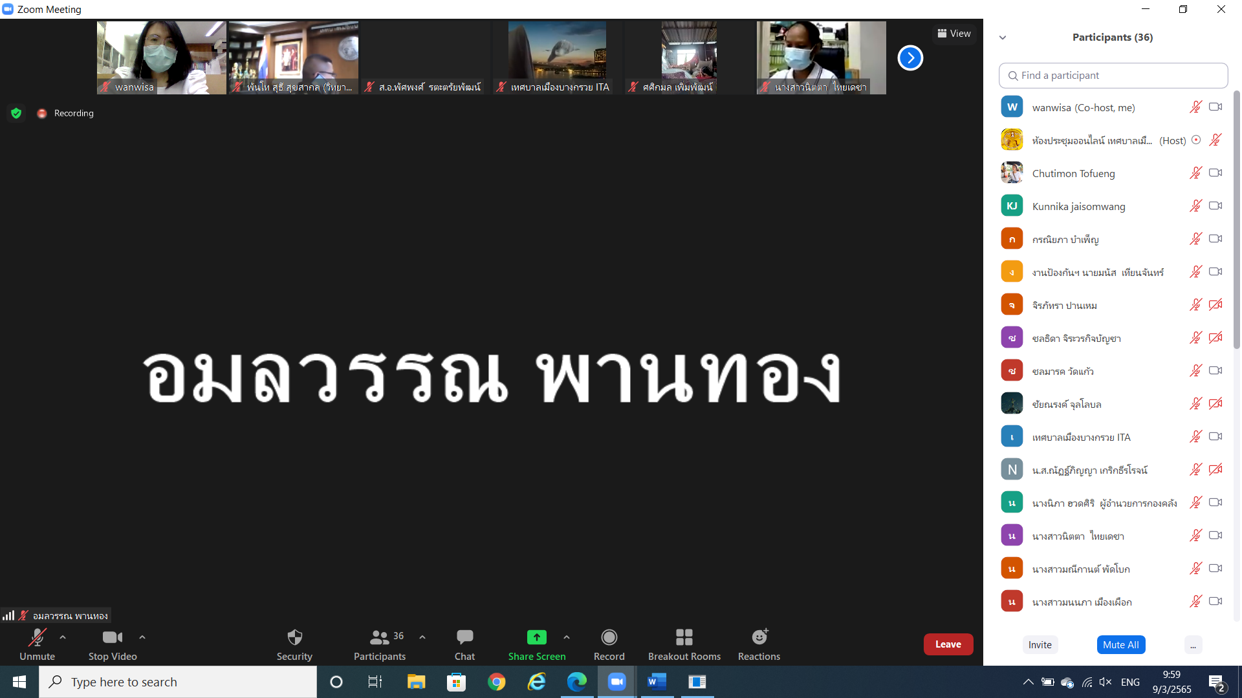Click the Host's yellow avatar image
The height and width of the screenshot is (698, 1242).
1012,140
